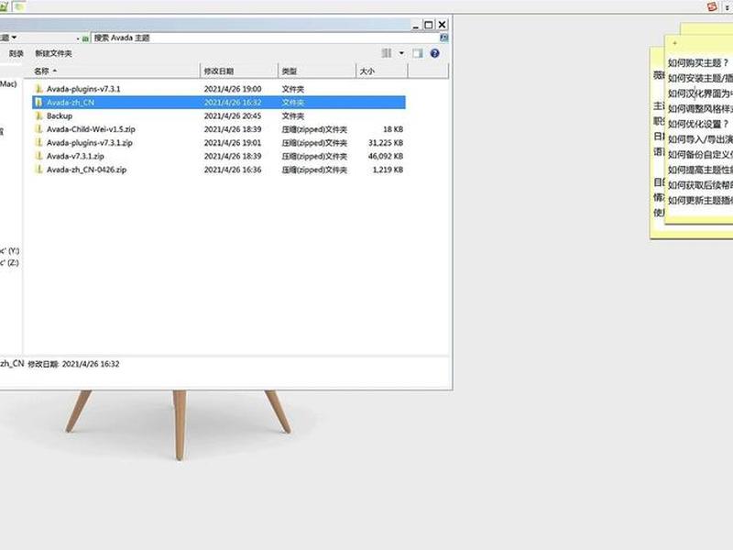Click date 2021/4/26 16:36
This screenshot has height=550, width=733.
[x=233, y=170]
